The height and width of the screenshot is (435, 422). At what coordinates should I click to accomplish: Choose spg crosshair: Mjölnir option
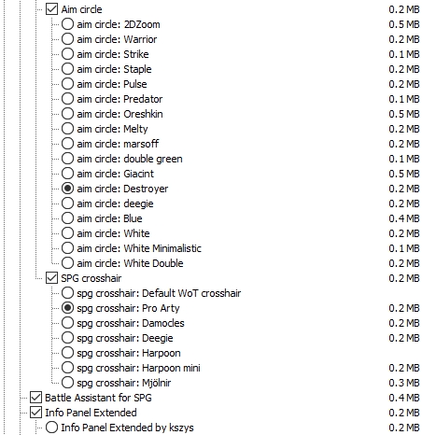[x=67, y=383]
